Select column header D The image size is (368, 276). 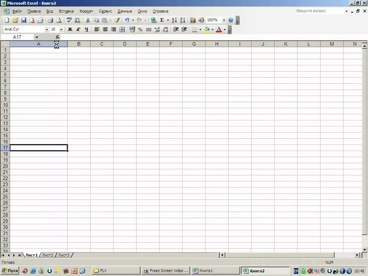(125, 44)
